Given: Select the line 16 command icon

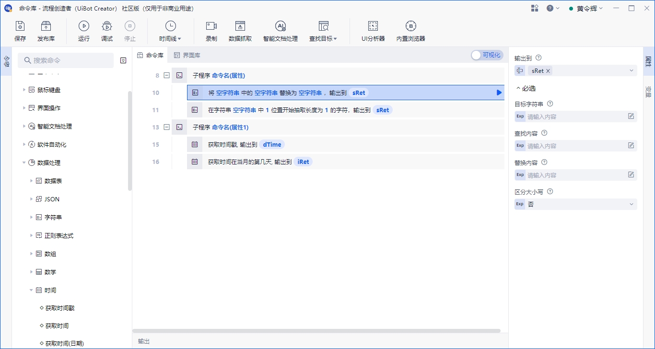Looking at the screenshot, I should tap(195, 162).
